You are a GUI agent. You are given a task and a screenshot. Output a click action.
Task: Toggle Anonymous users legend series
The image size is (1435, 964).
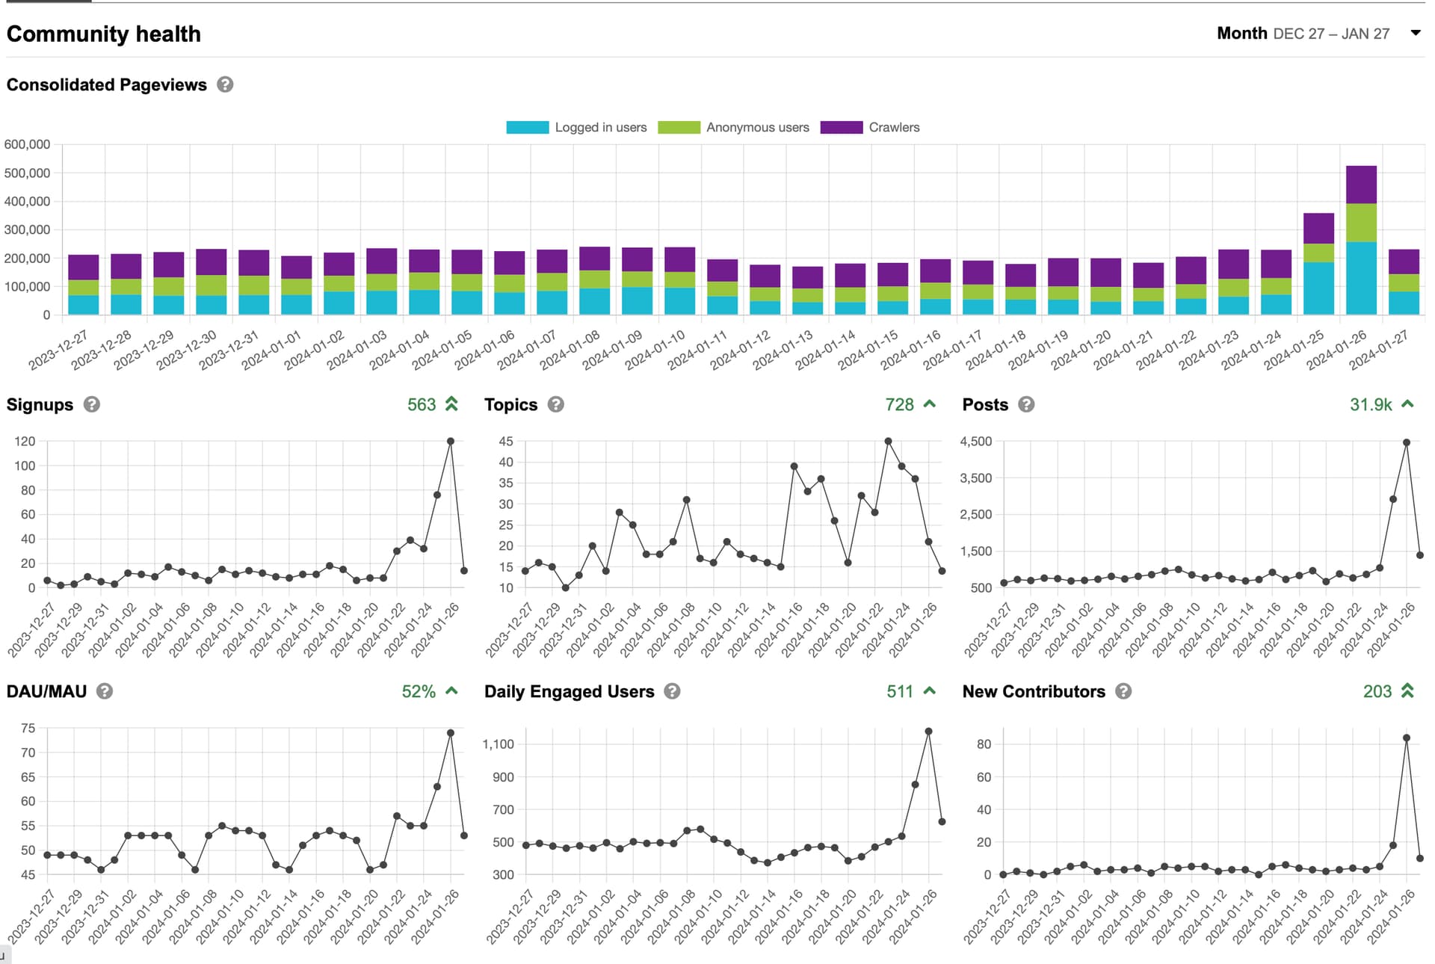[x=733, y=127]
